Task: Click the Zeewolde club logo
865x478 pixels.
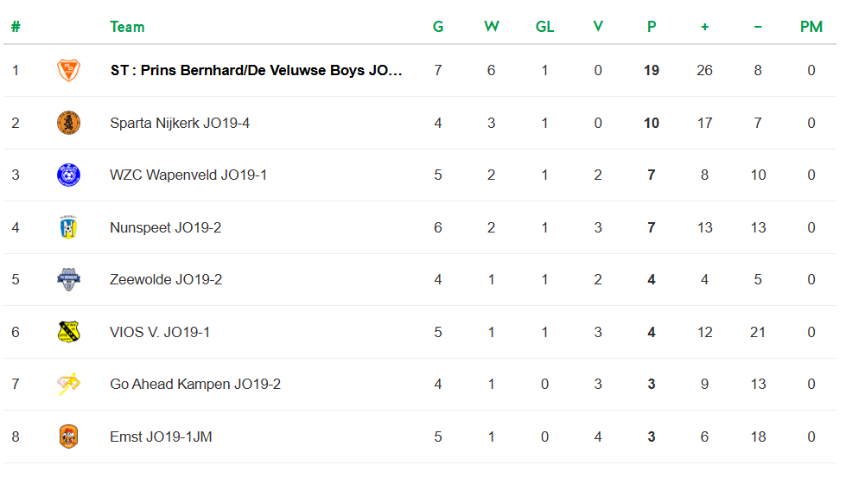Action: [x=68, y=279]
